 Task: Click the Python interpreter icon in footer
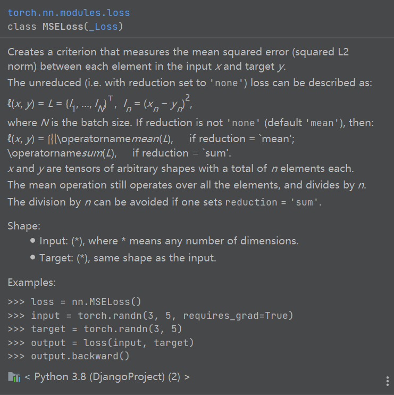click(14, 377)
